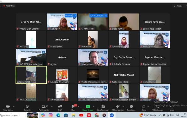Open the Apps icon in Zoom toolbar
Viewport: 187px width, 118px height.
(x=144, y=106)
